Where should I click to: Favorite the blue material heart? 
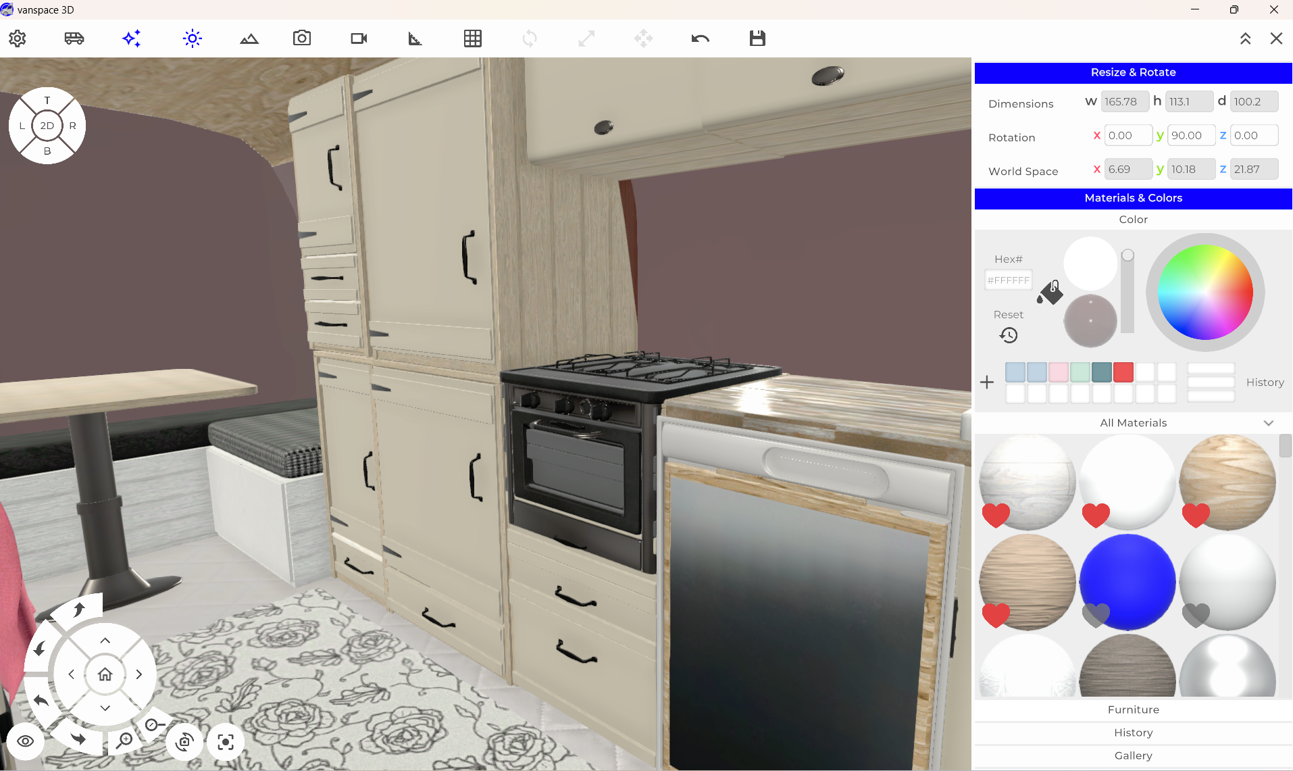pyautogui.click(x=1096, y=615)
